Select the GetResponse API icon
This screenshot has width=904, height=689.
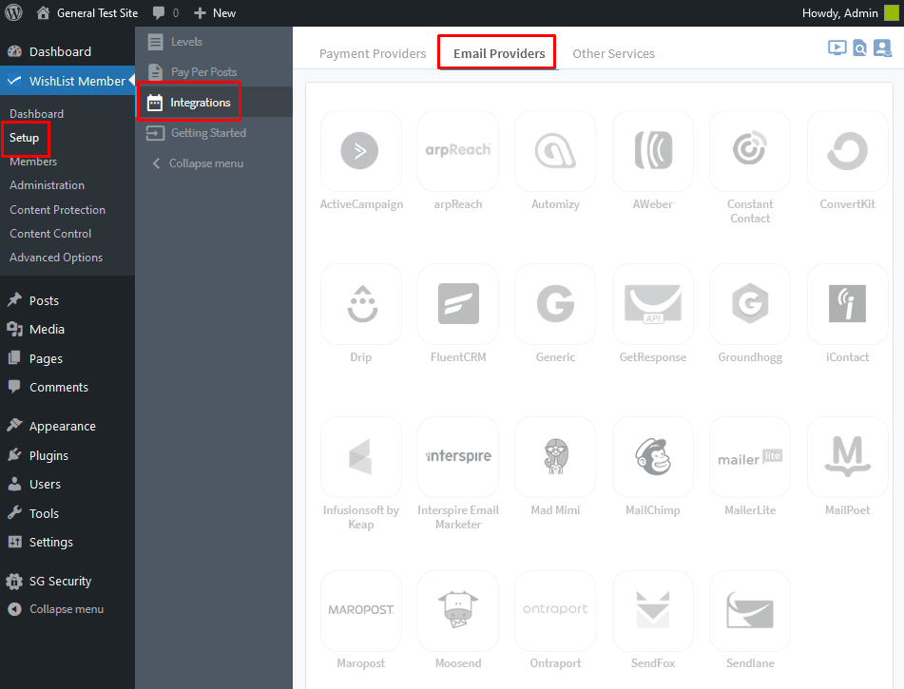653,304
